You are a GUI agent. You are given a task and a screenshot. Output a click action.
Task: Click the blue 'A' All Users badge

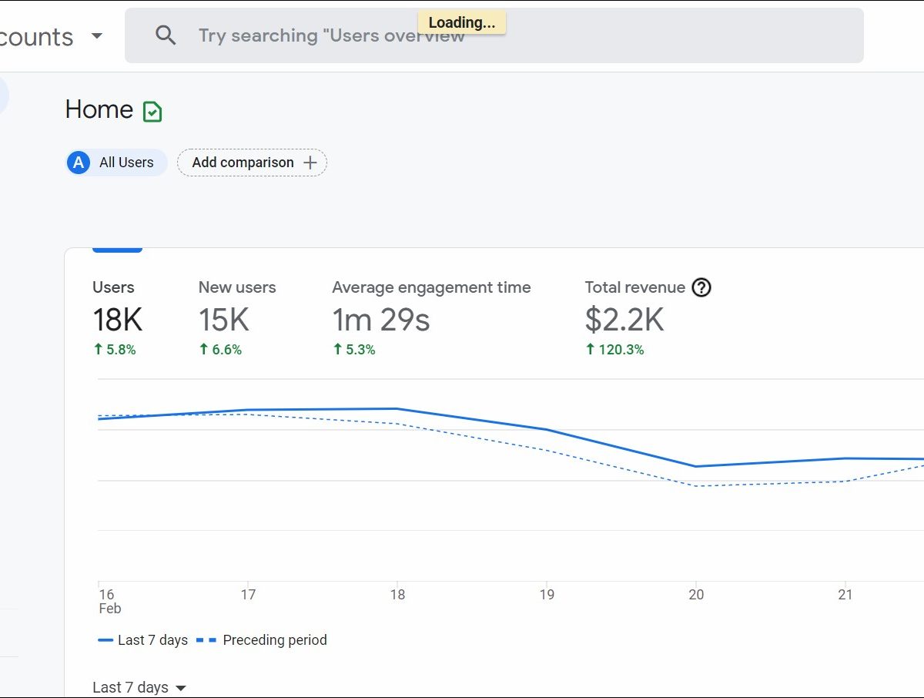pyautogui.click(x=79, y=163)
